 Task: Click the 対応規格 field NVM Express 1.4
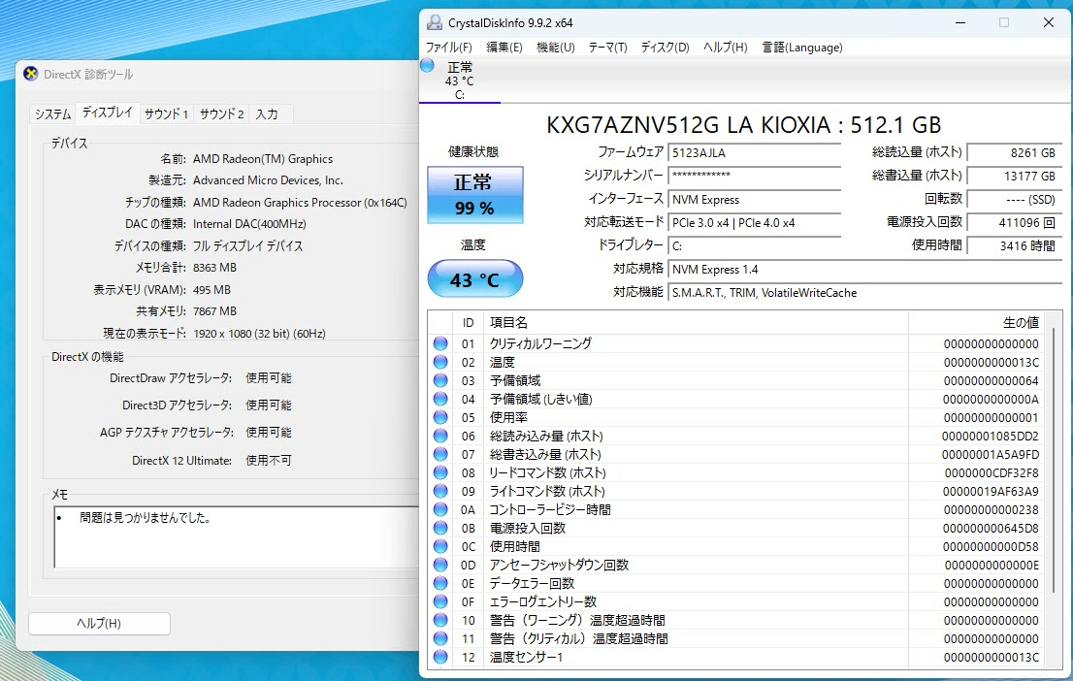[865, 269]
